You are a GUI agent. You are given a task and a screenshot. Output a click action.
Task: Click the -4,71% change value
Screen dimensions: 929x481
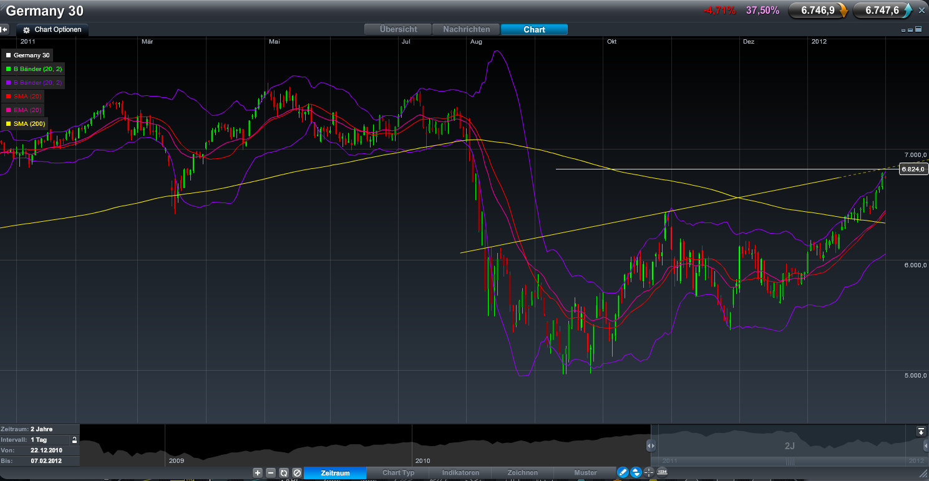coord(719,10)
